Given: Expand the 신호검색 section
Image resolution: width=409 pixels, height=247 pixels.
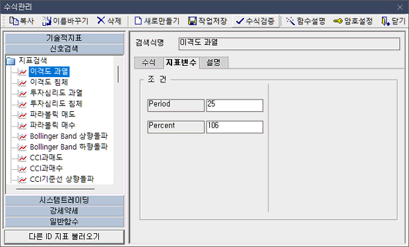Looking at the screenshot, I should click(65, 49).
